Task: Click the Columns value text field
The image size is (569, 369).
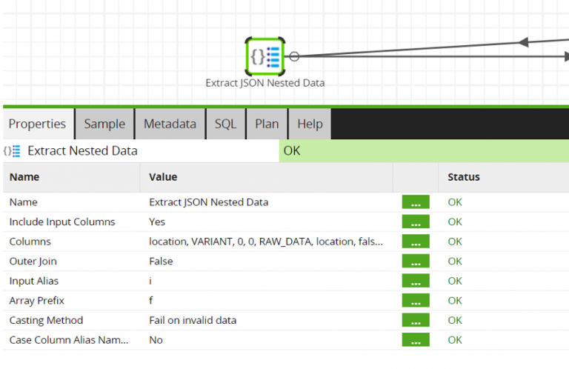Action: 266,242
